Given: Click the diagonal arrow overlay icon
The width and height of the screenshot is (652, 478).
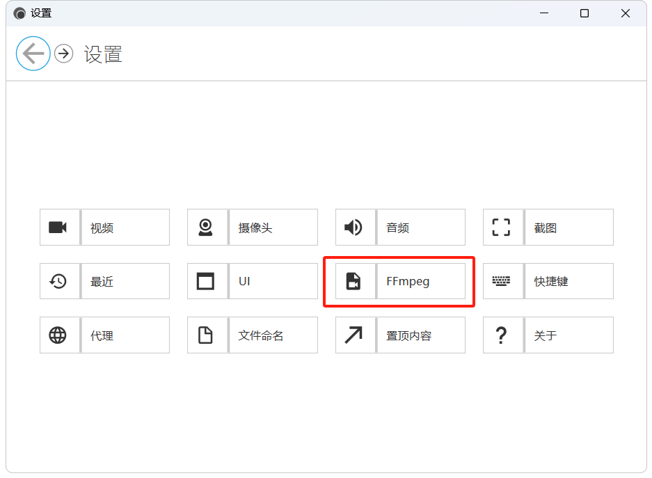Looking at the screenshot, I should 353,335.
